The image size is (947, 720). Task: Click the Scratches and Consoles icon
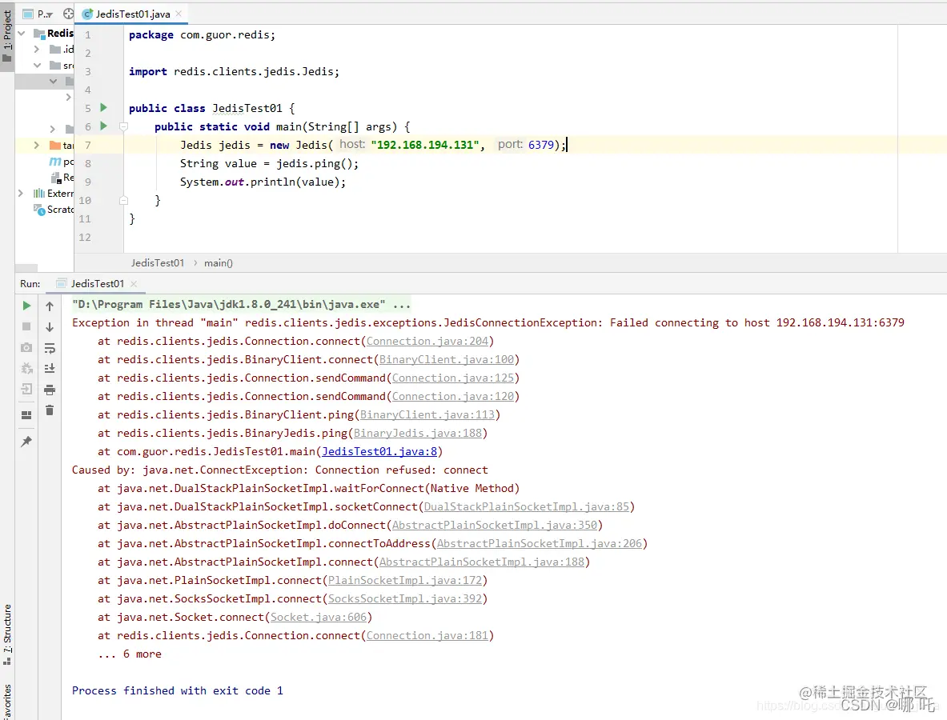[39, 210]
